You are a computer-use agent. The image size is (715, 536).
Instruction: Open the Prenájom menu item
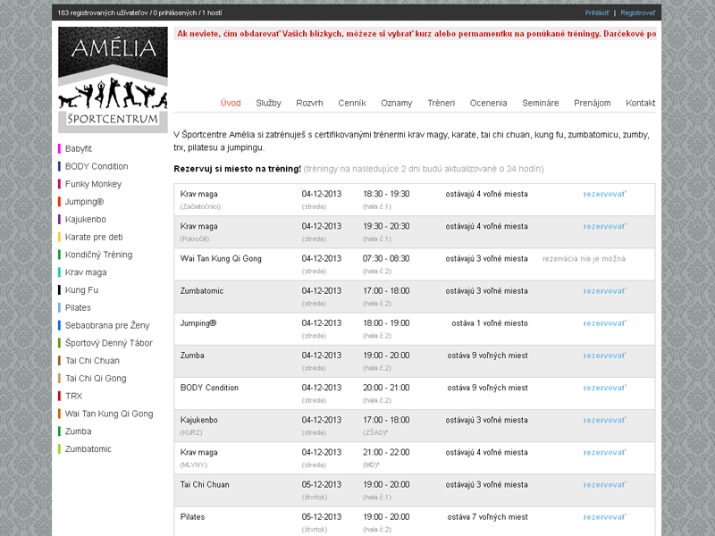coord(593,103)
